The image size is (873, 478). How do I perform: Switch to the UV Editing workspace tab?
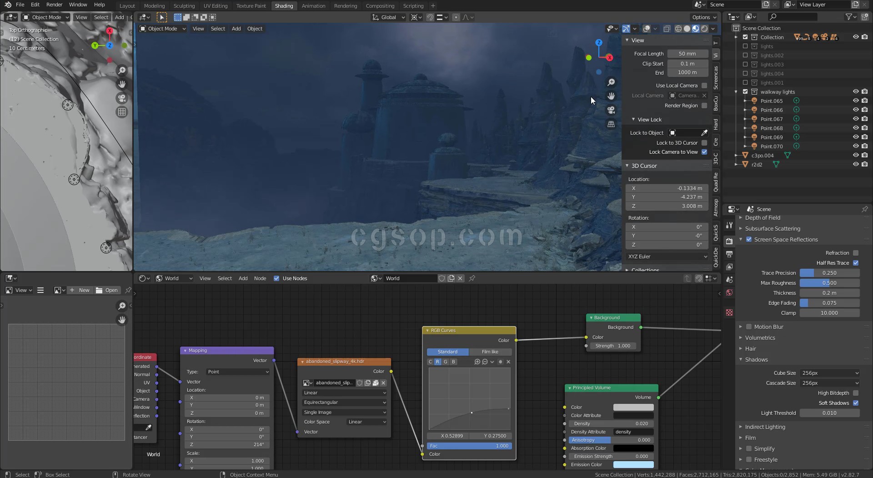pos(216,6)
